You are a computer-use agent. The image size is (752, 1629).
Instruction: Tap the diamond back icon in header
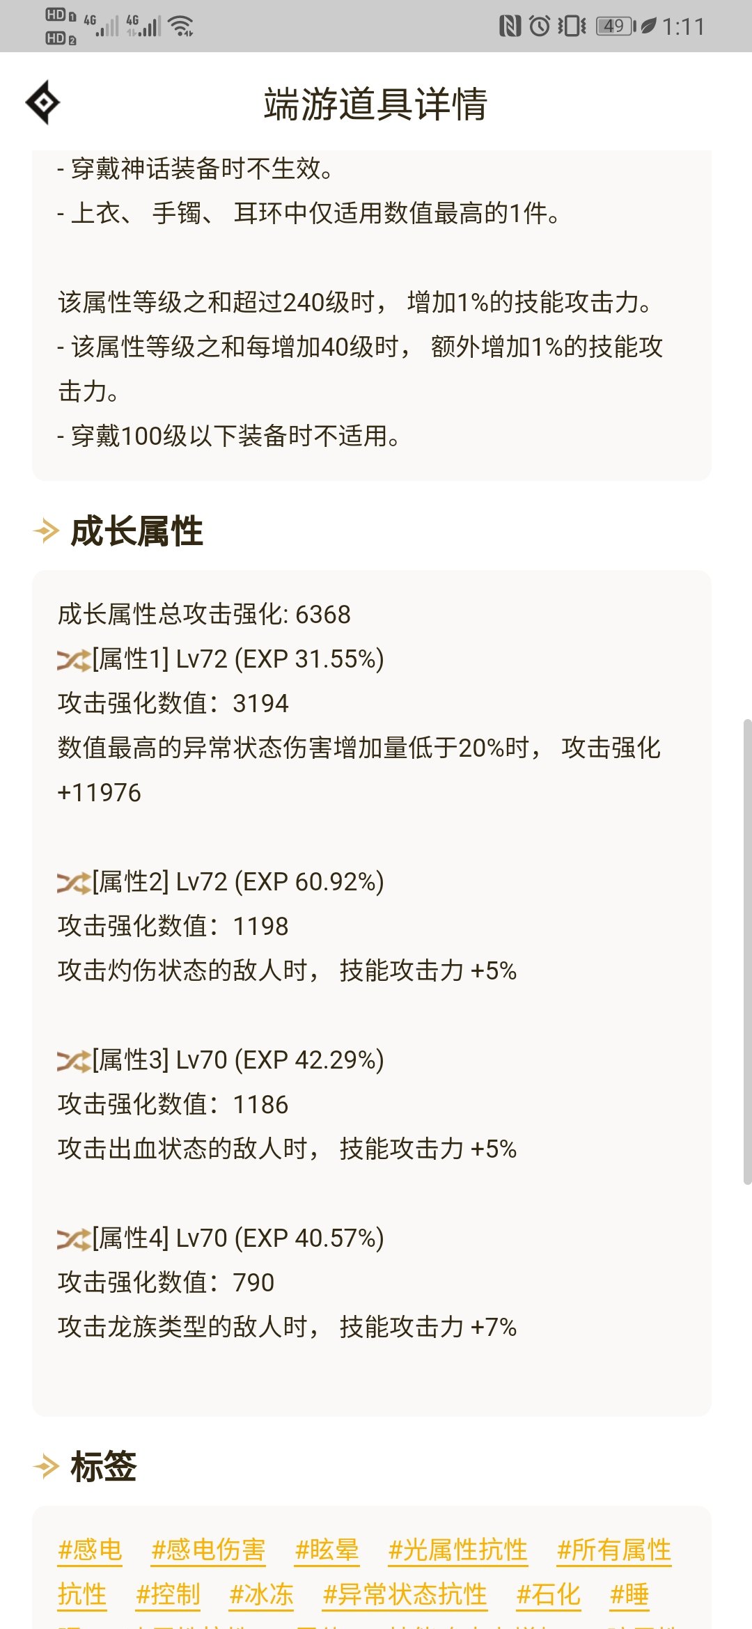(x=42, y=102)
